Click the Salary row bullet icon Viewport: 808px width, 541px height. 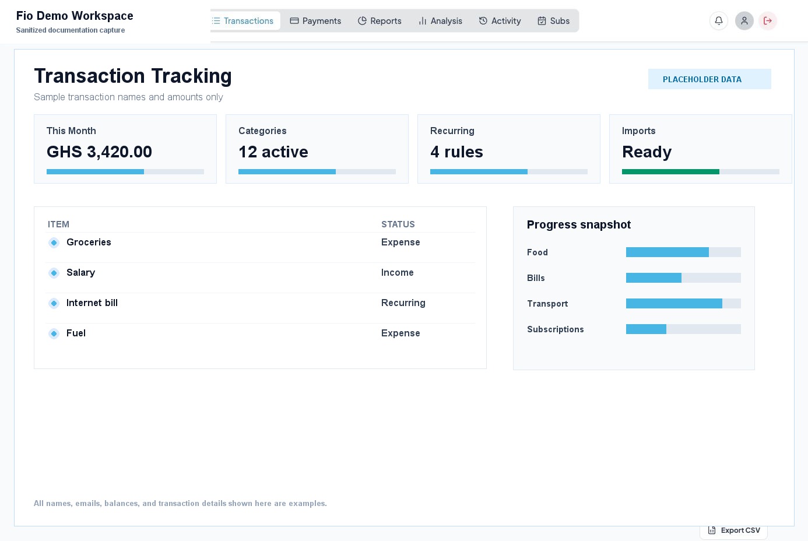(54, 273)
